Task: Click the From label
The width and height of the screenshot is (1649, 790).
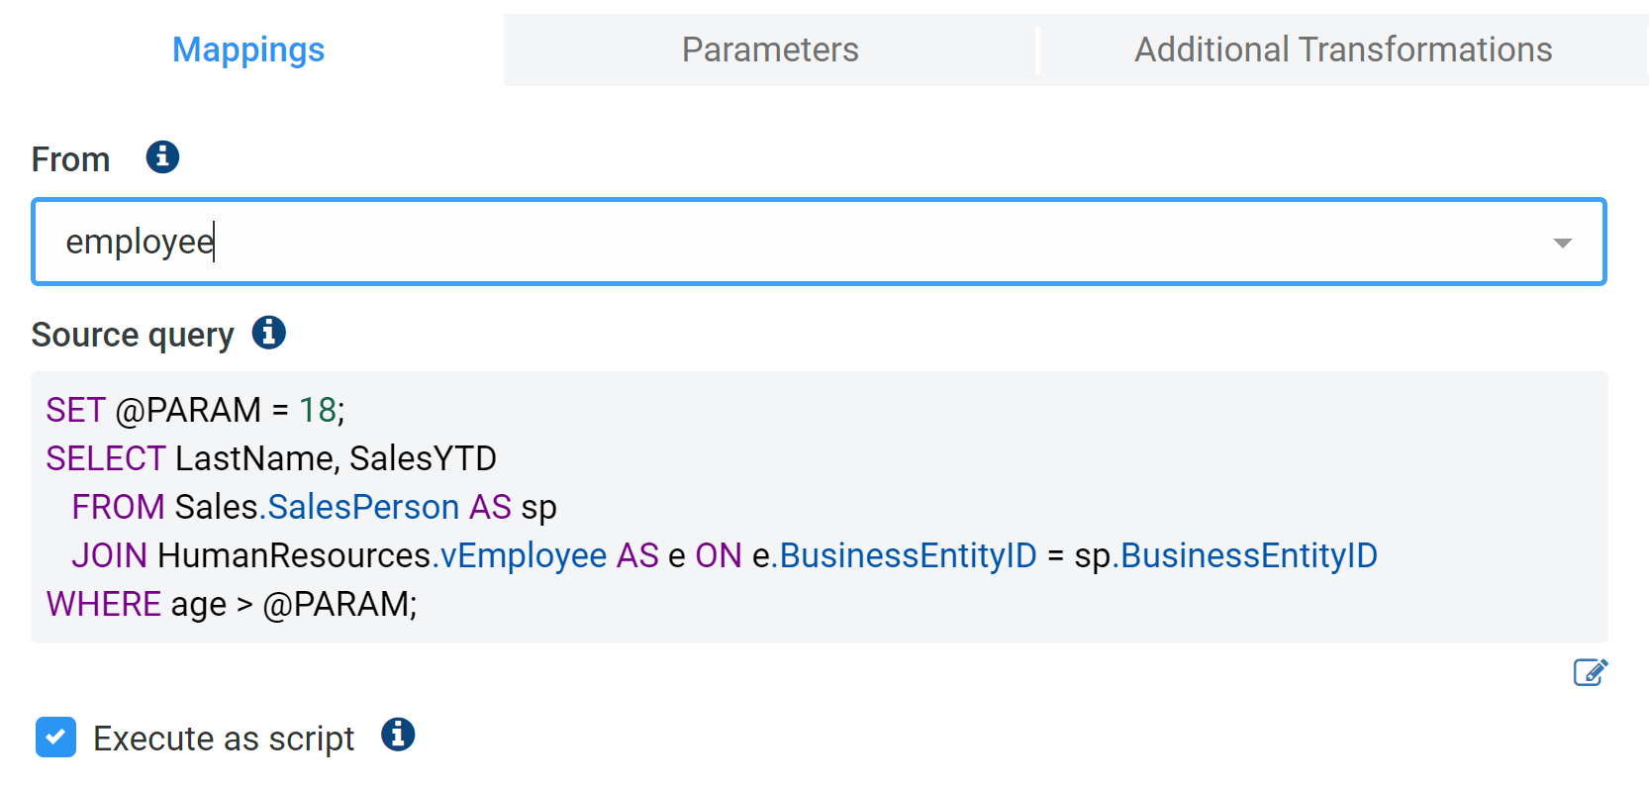Action: 70,159
